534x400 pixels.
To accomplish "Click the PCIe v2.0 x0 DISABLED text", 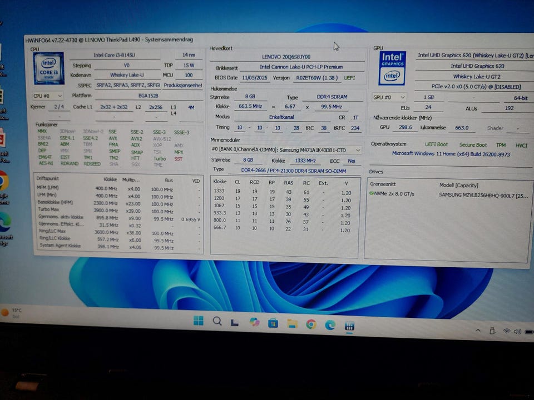I will point(476,87).
